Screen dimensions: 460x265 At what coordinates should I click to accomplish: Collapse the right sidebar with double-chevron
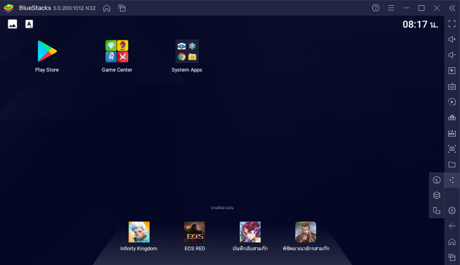pos(452,8)
